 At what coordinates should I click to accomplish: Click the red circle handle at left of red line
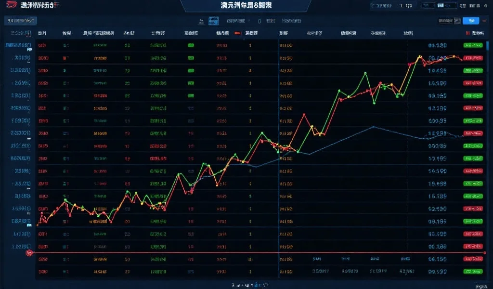(x=29, y=252)
